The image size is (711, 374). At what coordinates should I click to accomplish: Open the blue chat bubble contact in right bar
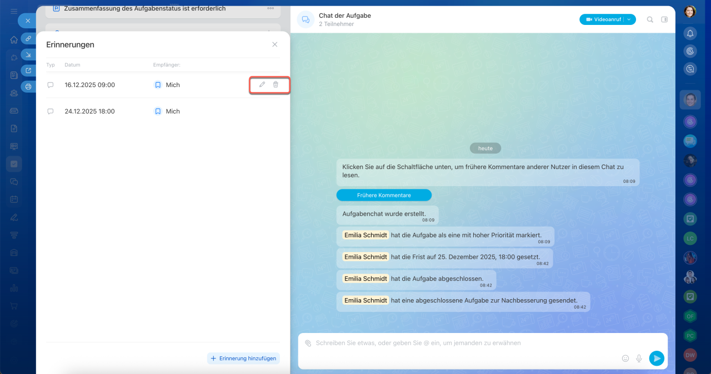(x=690, y=141)
